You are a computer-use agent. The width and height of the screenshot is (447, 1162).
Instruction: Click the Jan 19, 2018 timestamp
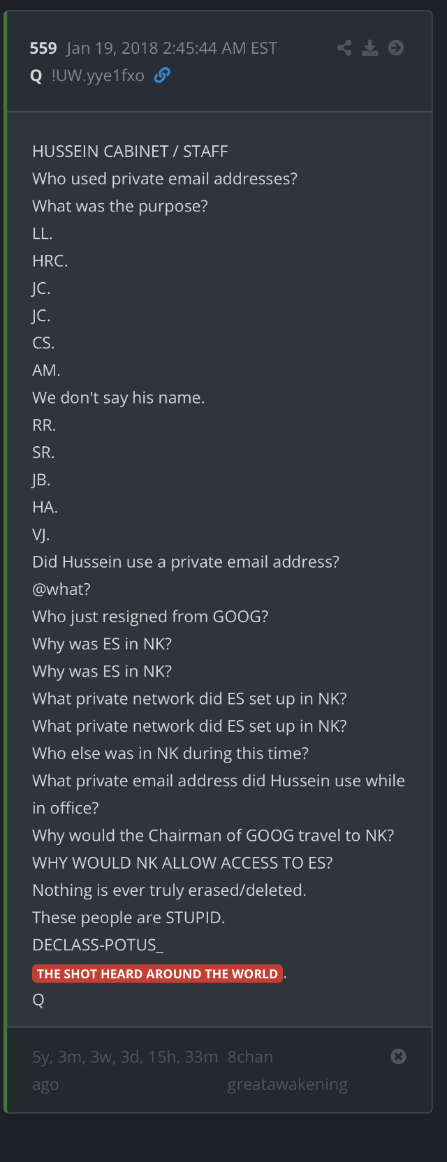pyautogui.click(x=172, y=48)
